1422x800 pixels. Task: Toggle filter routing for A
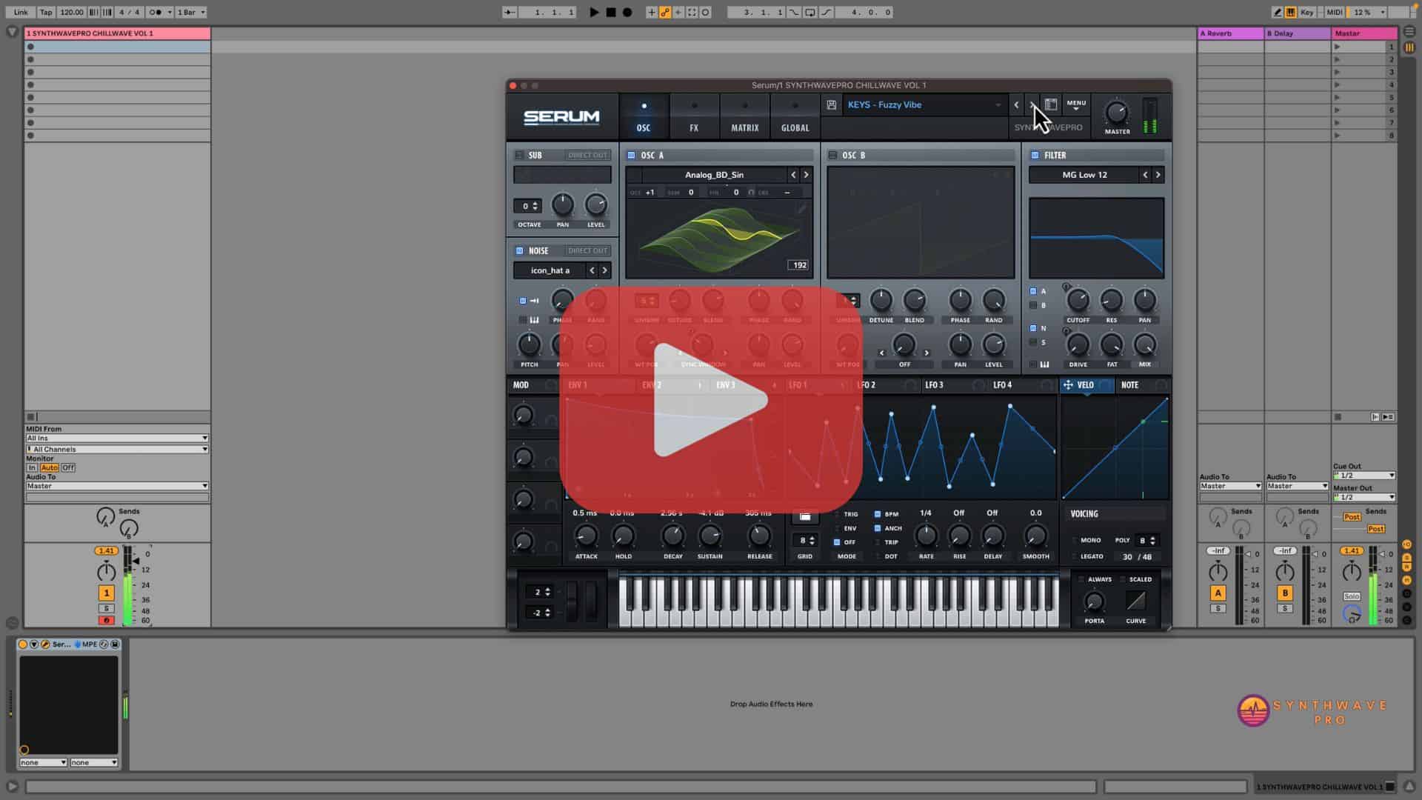[1033, 291]
